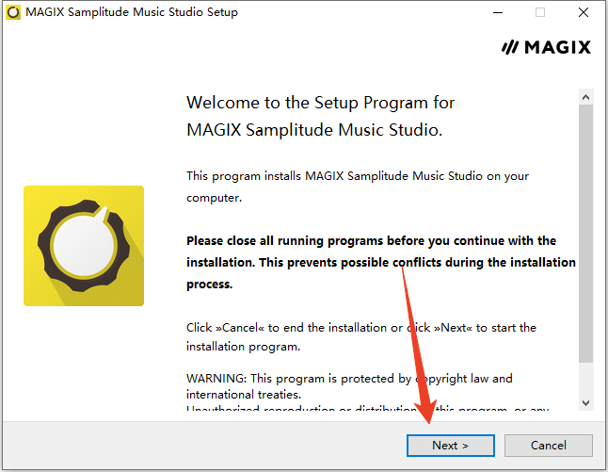Click the greyed-out maximize button
The width and height of the screenshot is (608, 472).
coord(540,12)
